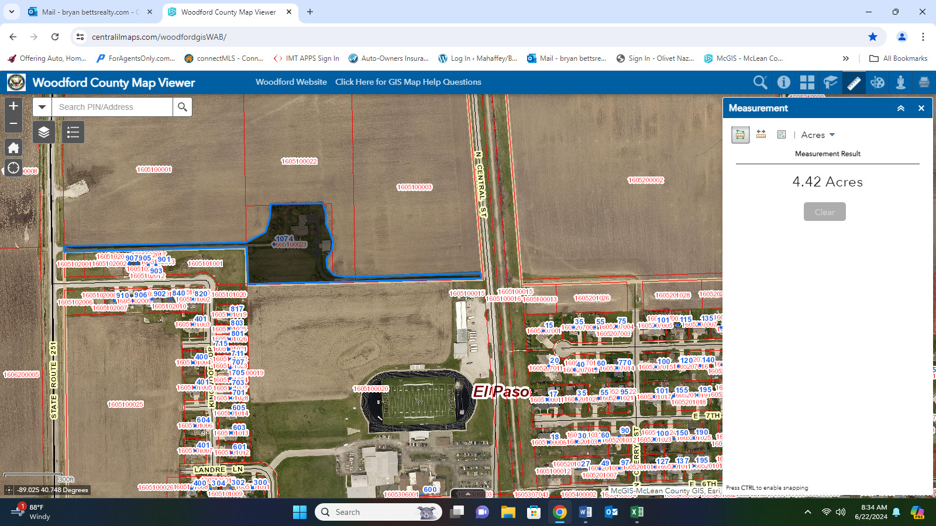
Task: Open the Auto-Owners Insurance bookmark
Action: tap(389, 58)
